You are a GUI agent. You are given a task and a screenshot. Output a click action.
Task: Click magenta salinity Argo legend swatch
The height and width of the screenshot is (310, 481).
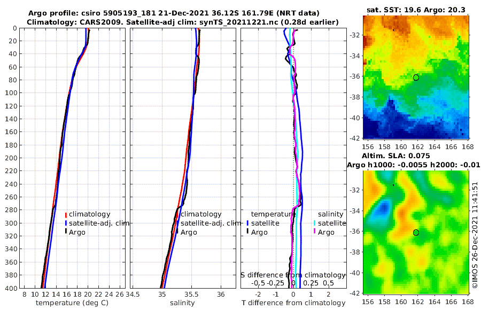[x=314, y=232]
